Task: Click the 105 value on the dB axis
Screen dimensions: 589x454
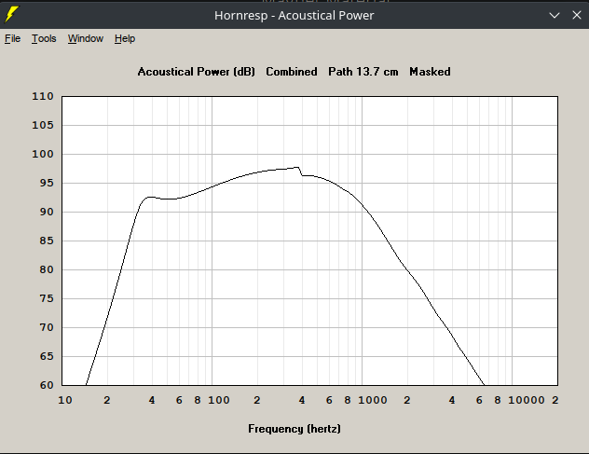Action: (43, 125)
